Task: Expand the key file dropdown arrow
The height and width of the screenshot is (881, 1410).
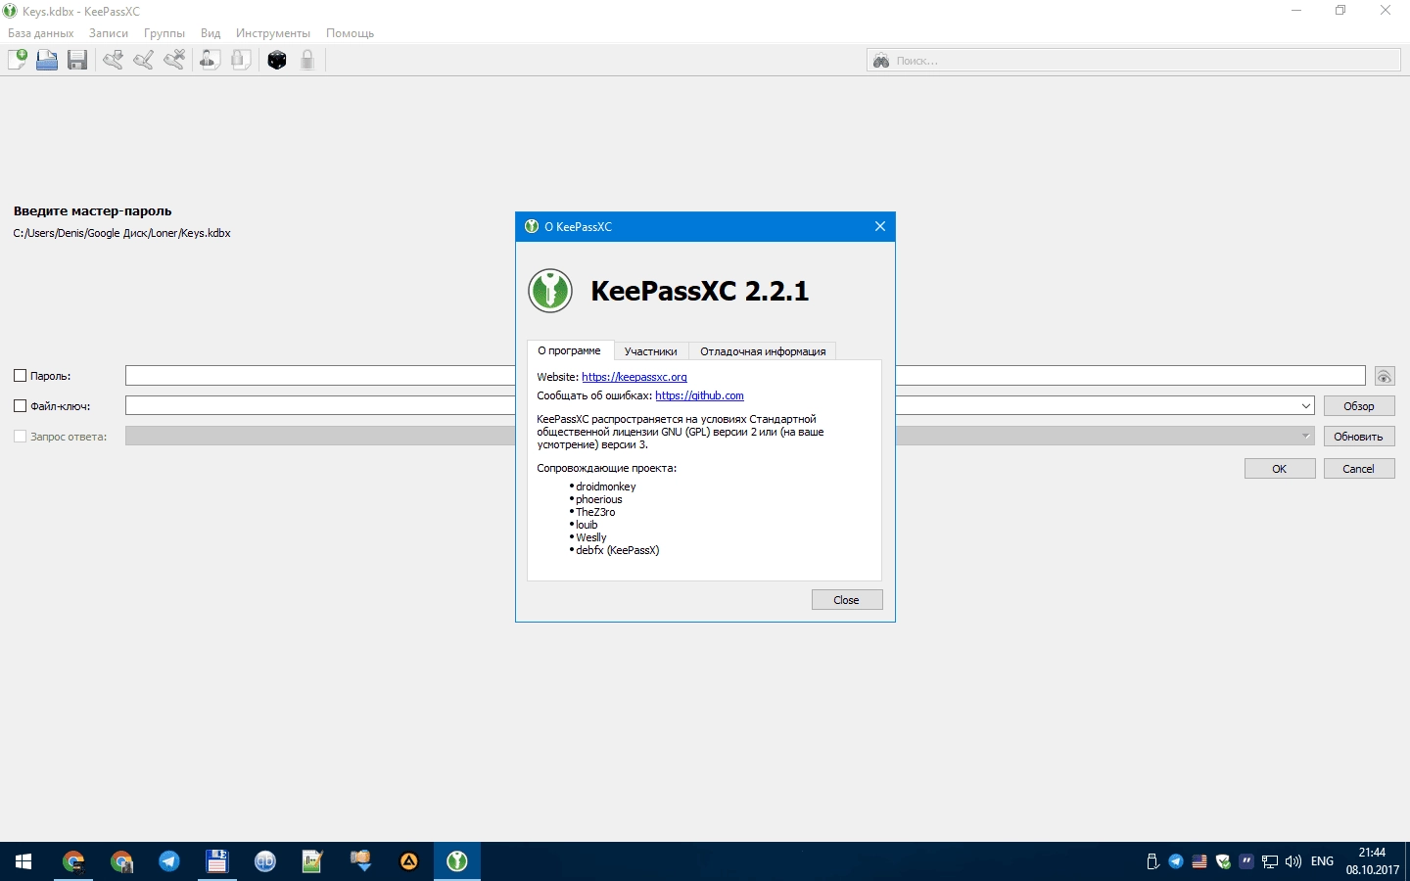Action: point(1306,406)
